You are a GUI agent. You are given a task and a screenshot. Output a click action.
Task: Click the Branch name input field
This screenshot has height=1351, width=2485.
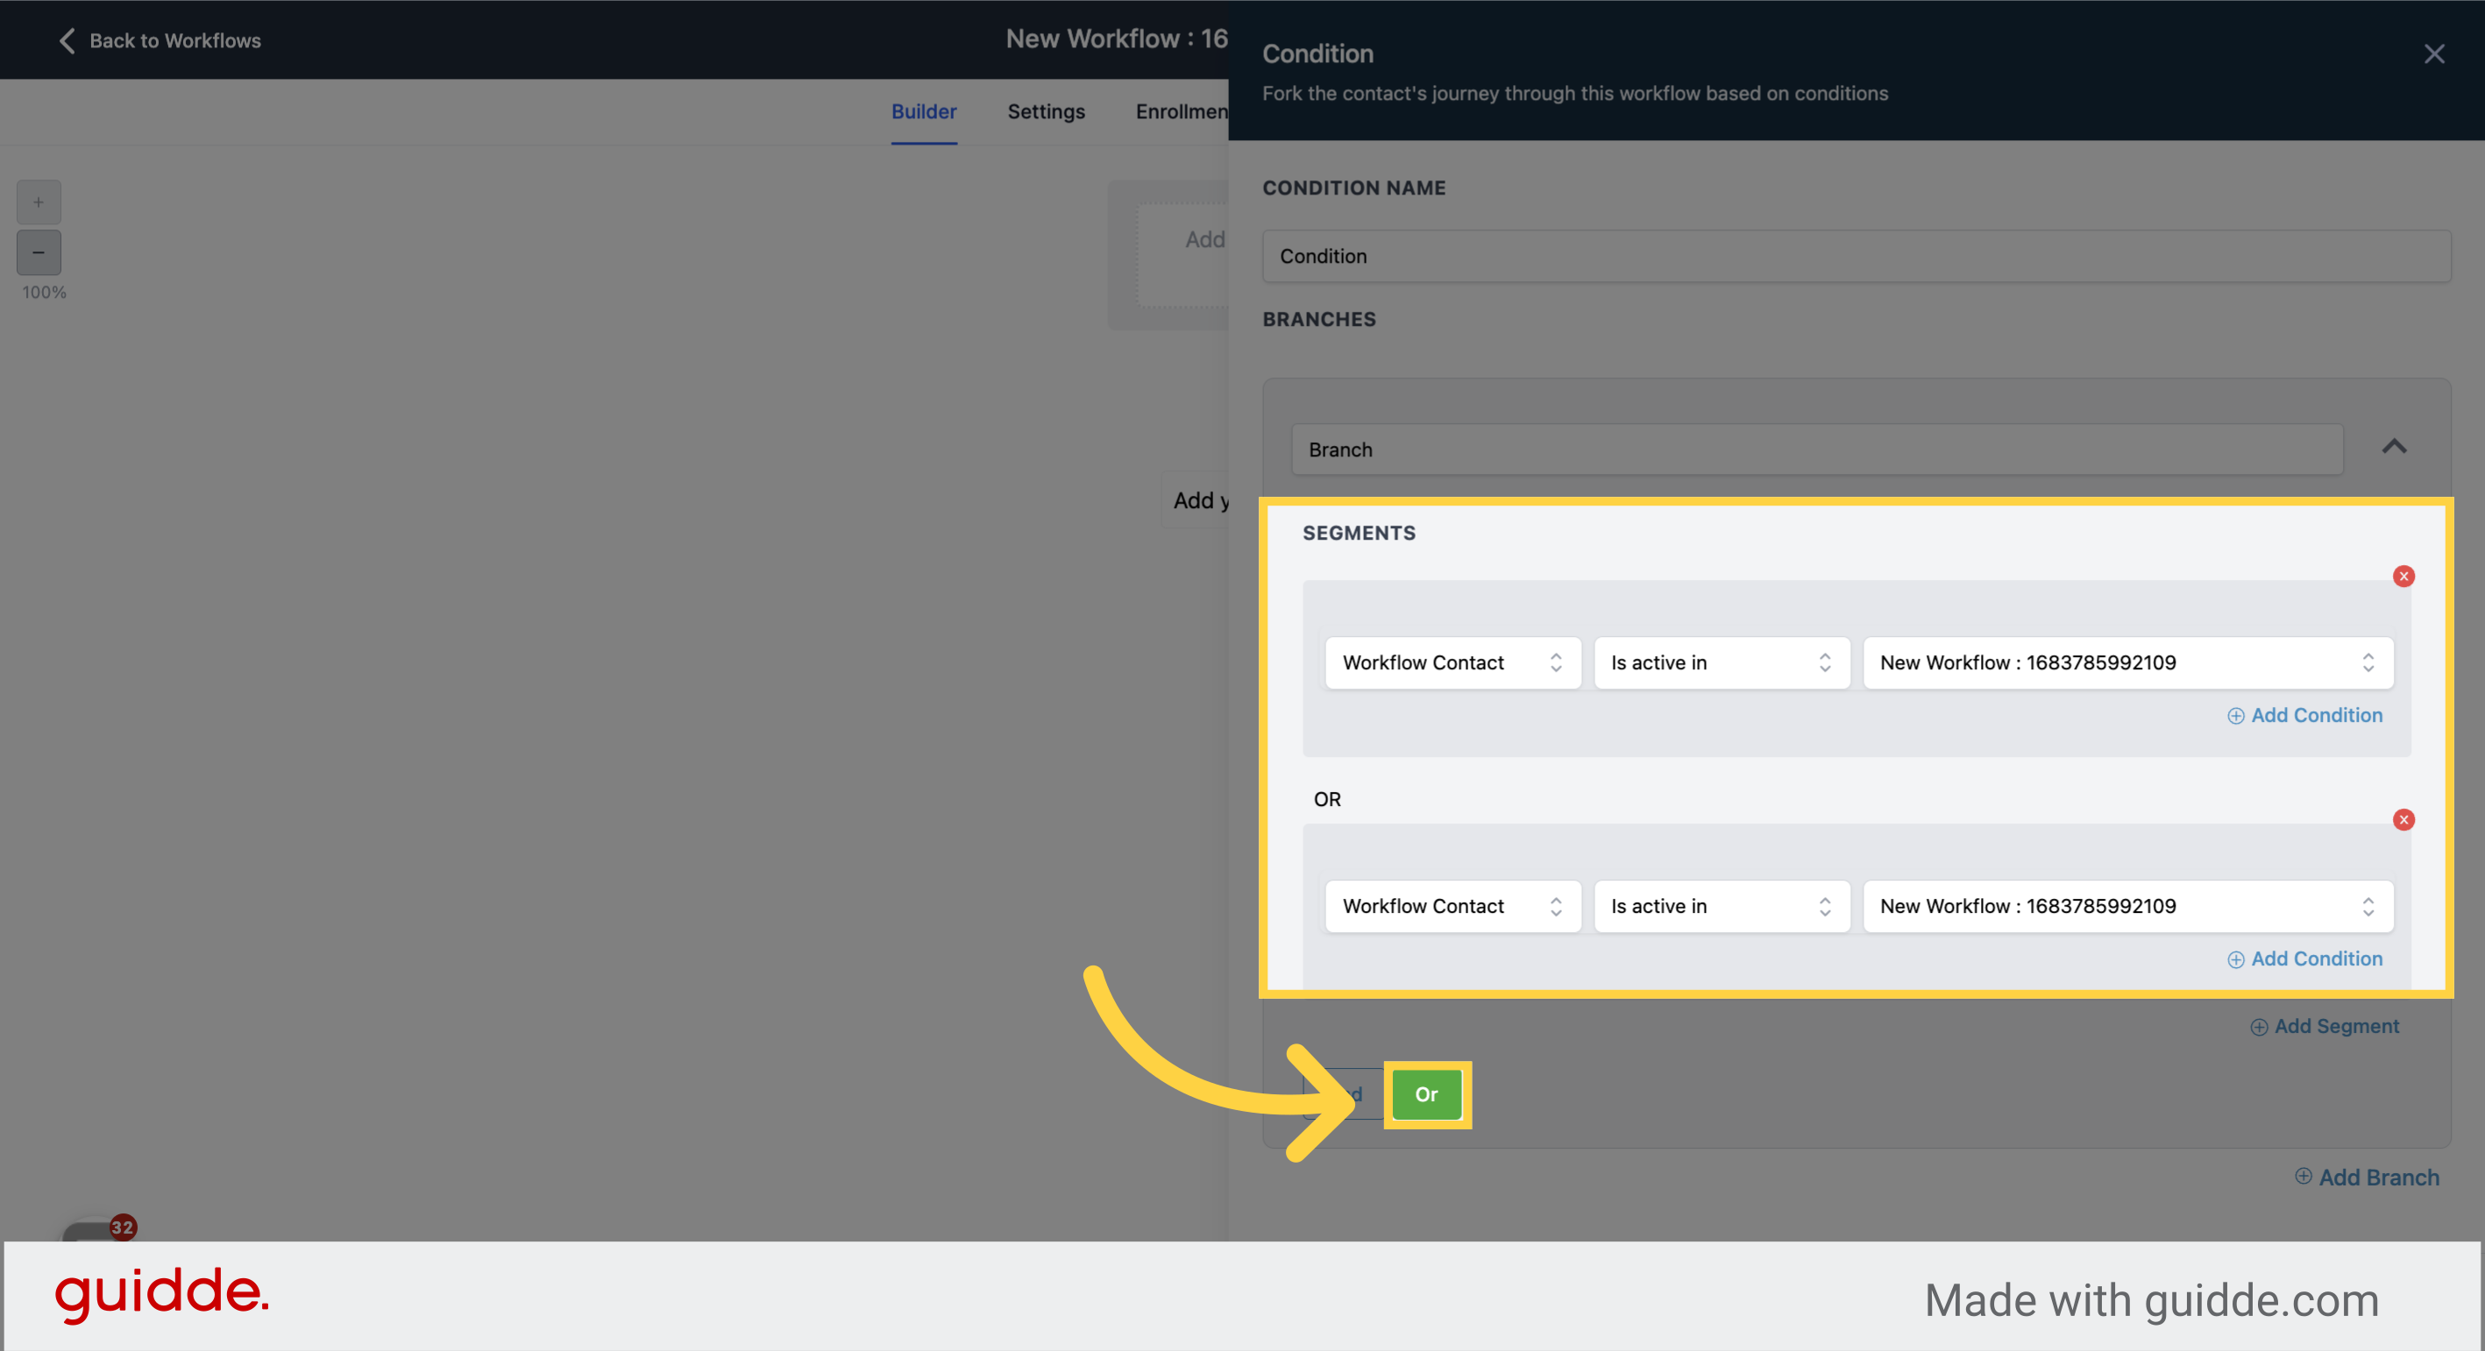[1817, 449]
